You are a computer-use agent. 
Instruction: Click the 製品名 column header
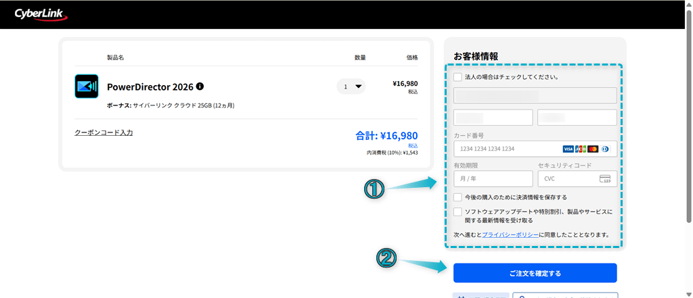click(x=115, y=57)
